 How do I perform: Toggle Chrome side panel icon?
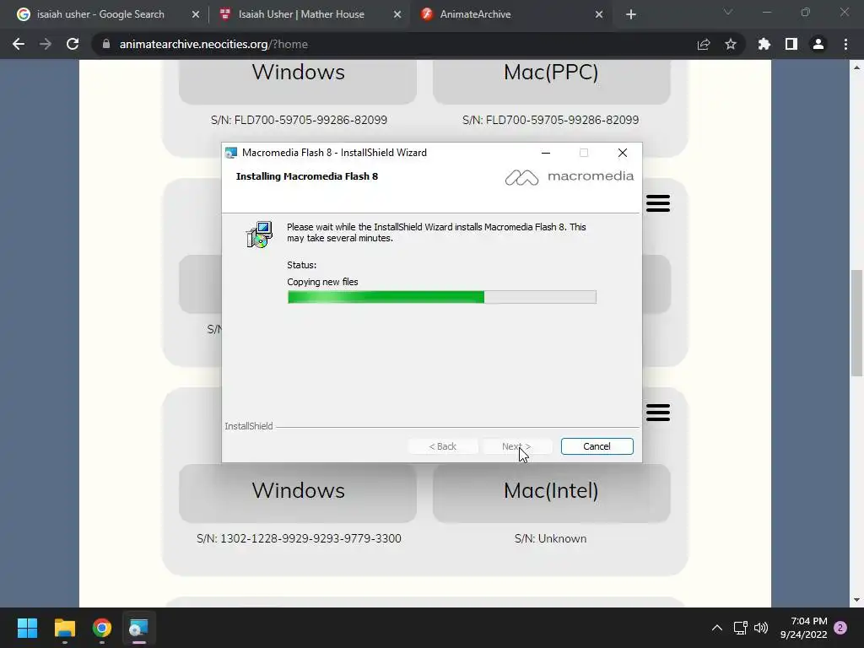pyautogui.click(x=791, y=44)
